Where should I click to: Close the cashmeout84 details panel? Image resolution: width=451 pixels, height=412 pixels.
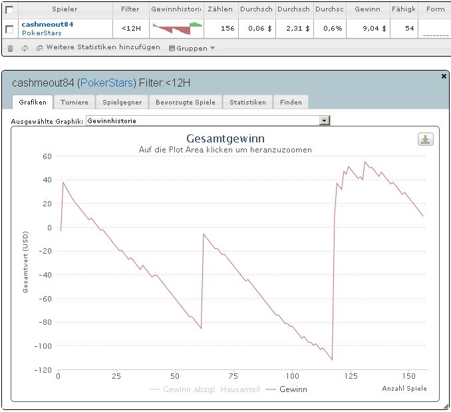(444, 77)
